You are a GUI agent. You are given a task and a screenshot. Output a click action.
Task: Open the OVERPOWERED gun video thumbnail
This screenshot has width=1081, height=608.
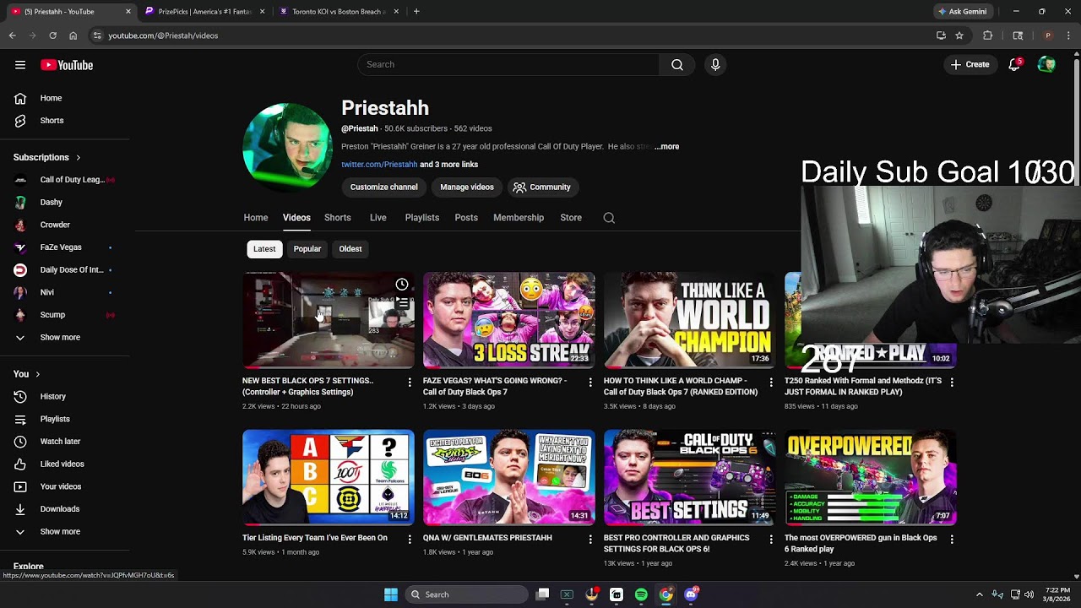tap(871, 477)
